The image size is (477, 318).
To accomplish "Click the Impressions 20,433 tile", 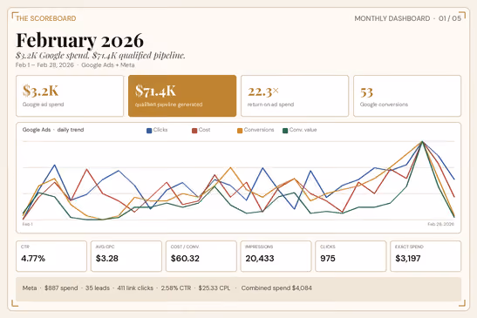I will pyautogui.click(x=276, y=256).
